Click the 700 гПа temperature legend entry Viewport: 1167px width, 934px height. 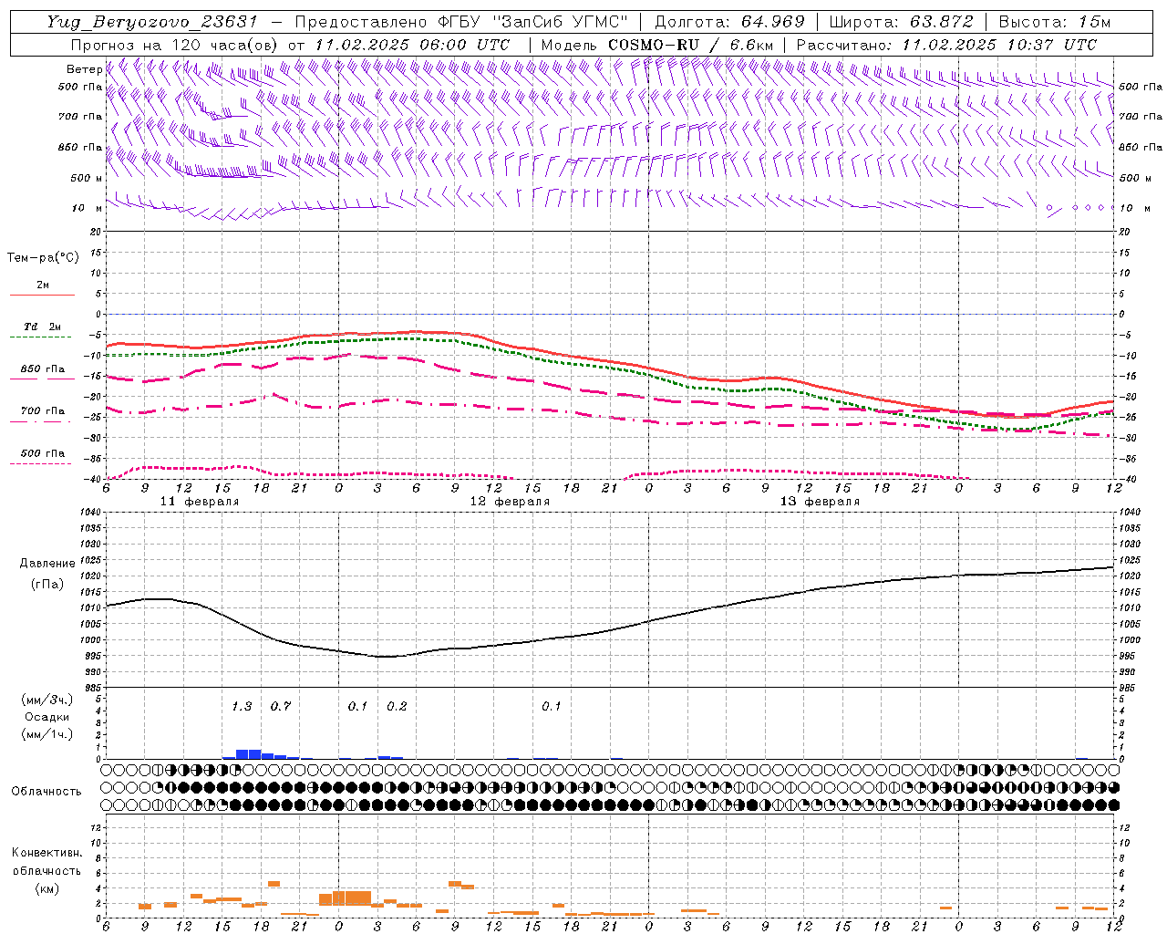click(43, 410)
